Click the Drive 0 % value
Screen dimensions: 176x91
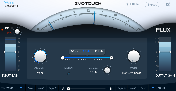[x=9, y=33]
